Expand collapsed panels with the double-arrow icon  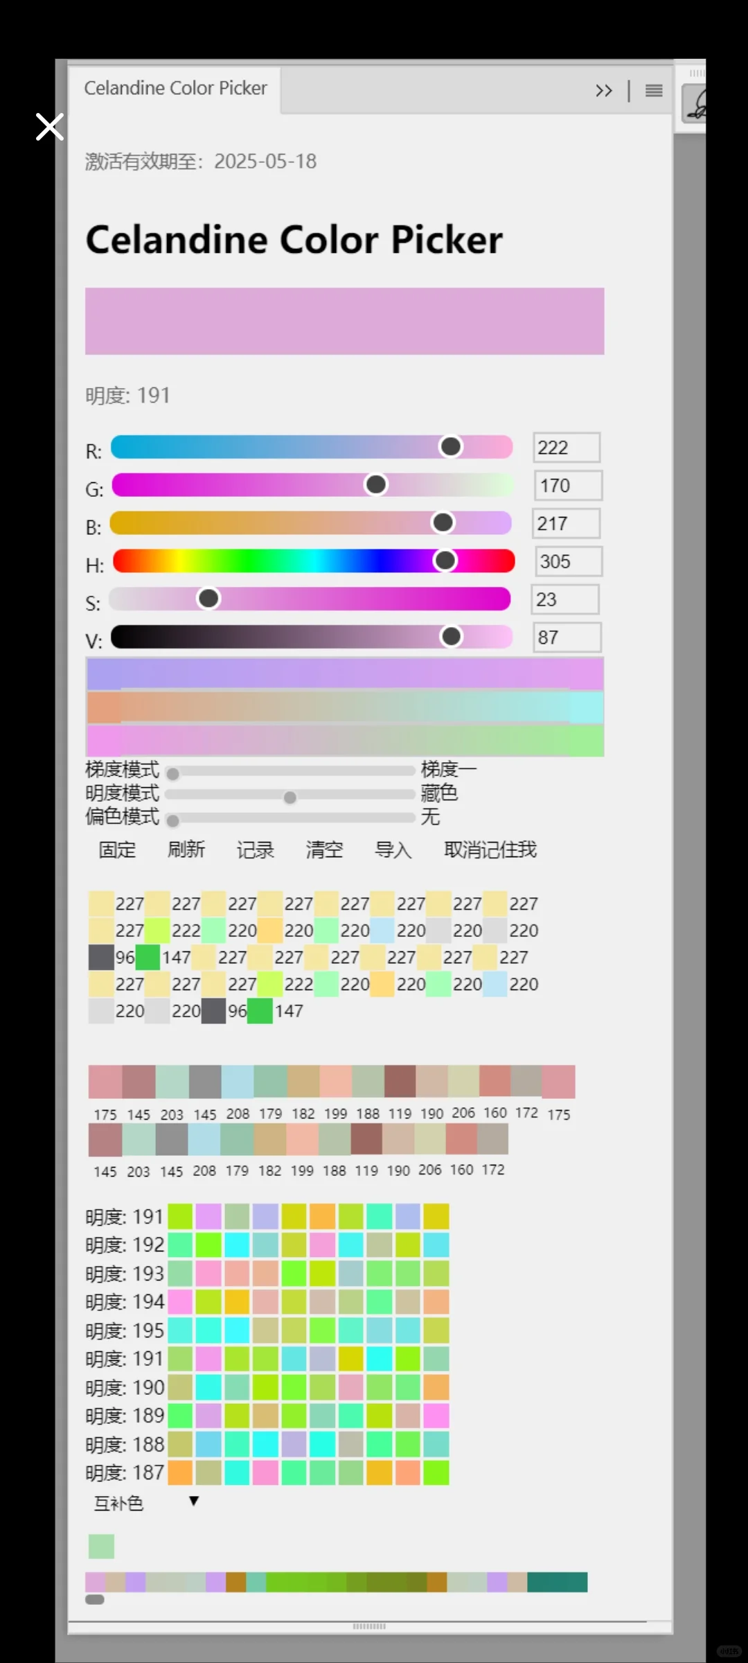[604, 91]
